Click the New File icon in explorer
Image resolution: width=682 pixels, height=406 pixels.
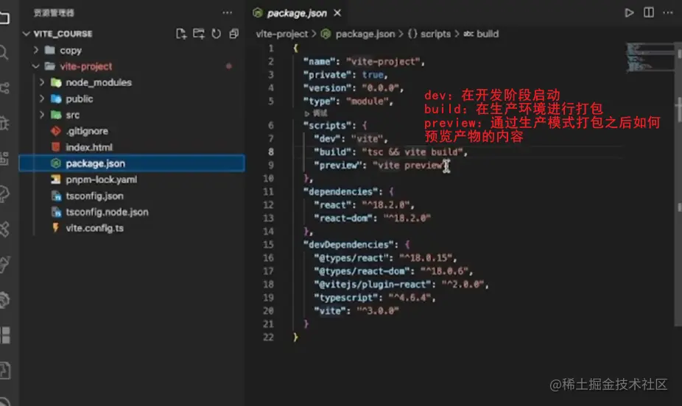point(181,33)
